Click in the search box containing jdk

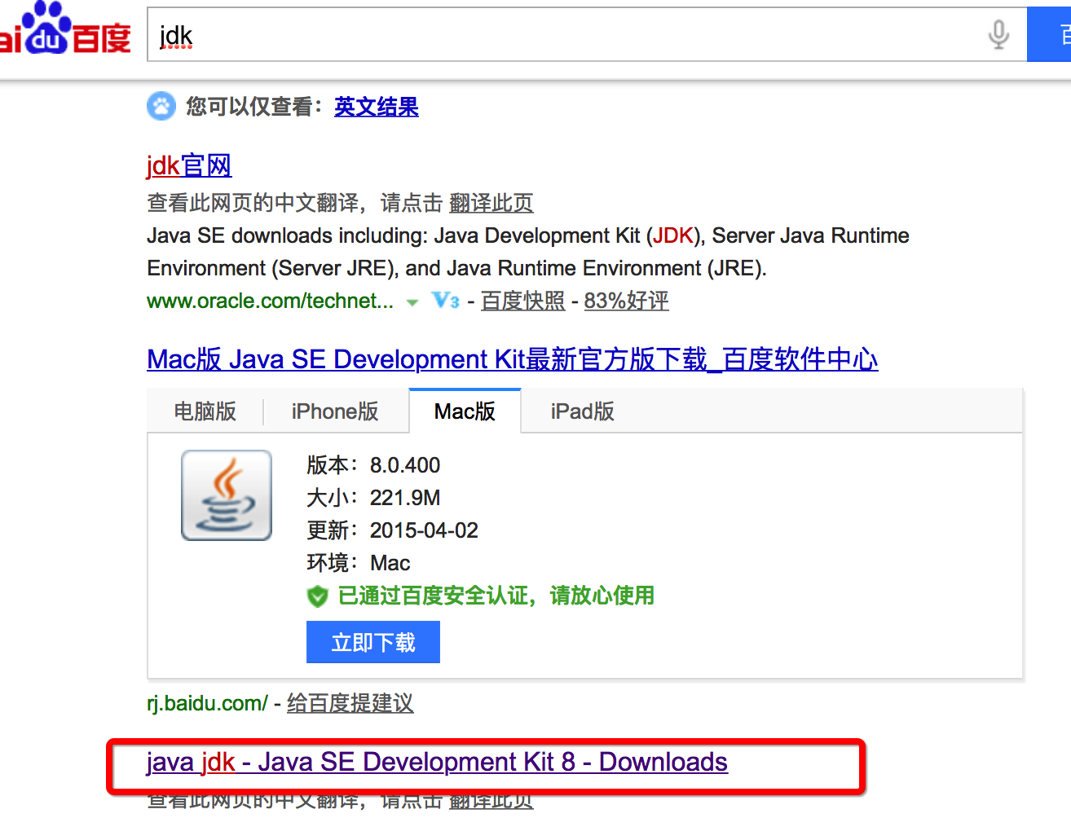(x=587, y=35)
